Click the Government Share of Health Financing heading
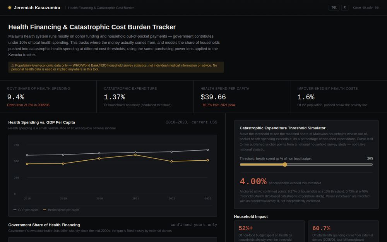 click(44, 225)
